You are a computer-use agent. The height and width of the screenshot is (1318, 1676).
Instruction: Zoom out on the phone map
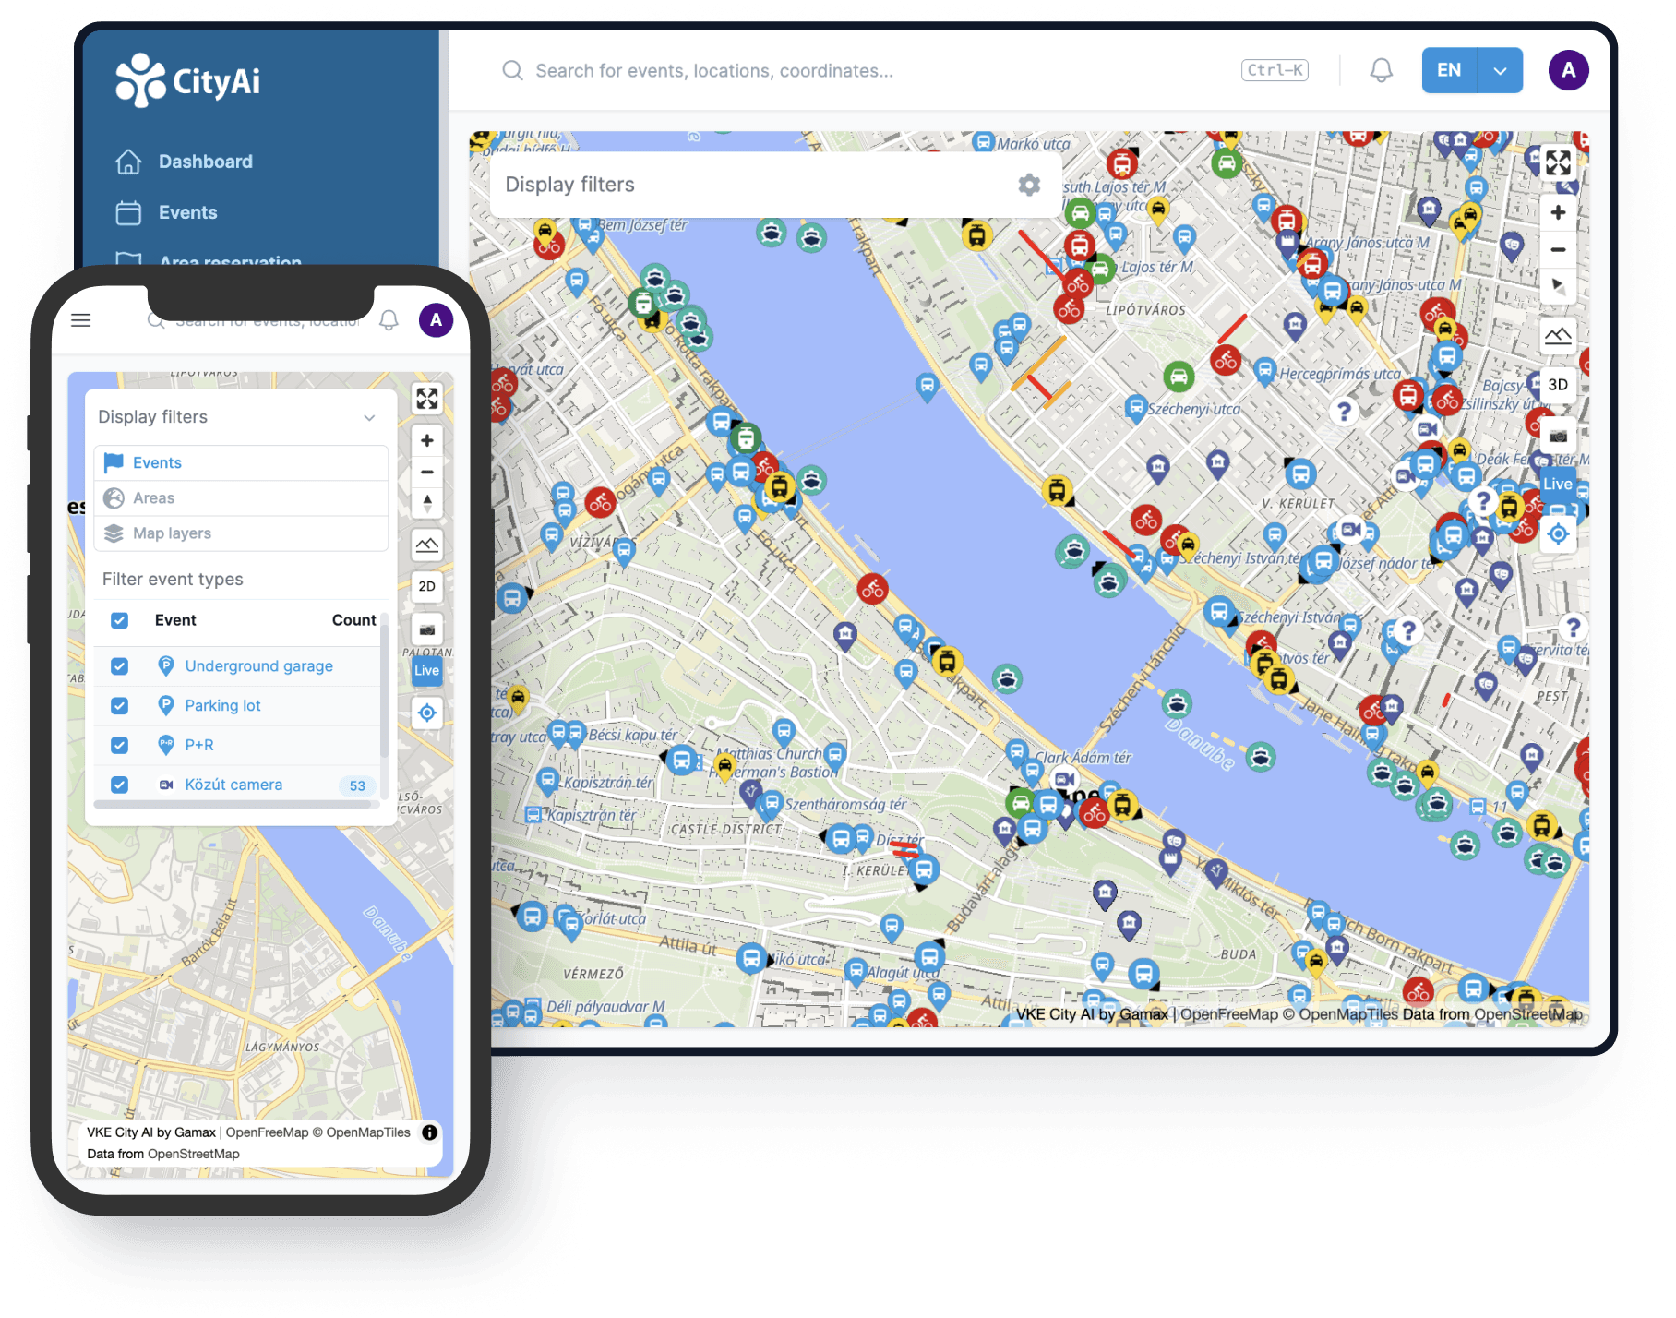click(427, 473)
